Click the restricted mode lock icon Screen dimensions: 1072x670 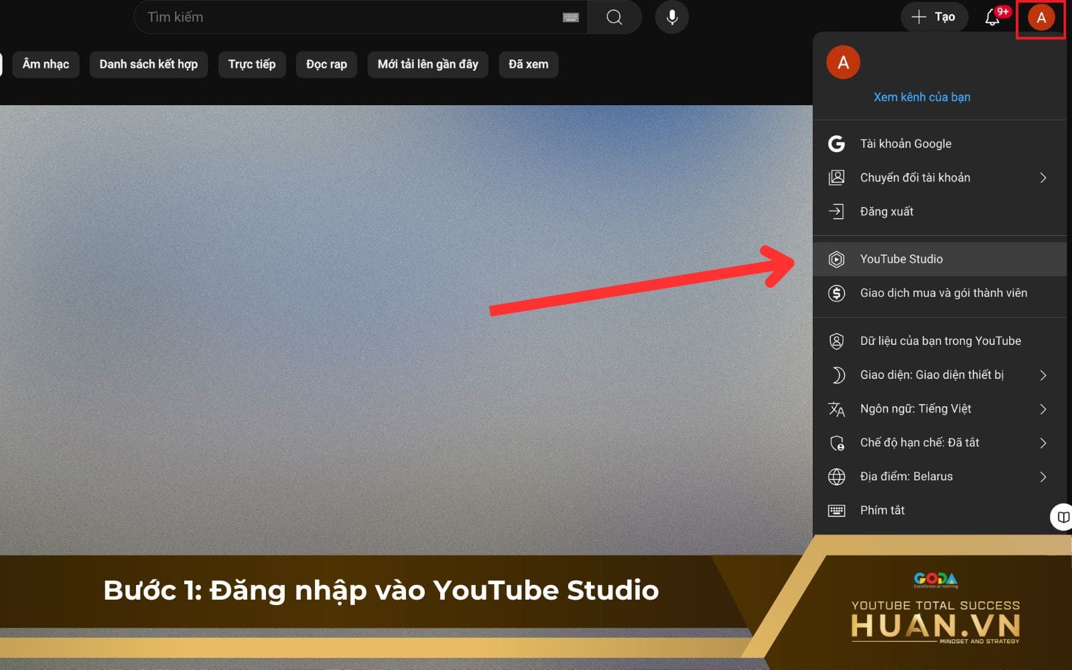click(837, 443)
